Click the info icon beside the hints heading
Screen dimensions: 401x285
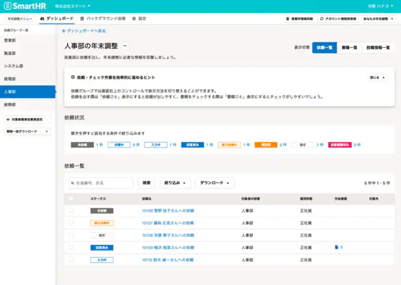click(74, 78)
